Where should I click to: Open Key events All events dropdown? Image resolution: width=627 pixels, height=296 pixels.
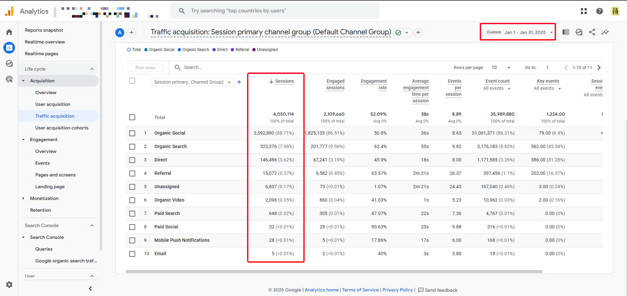(x=547, y=88)
